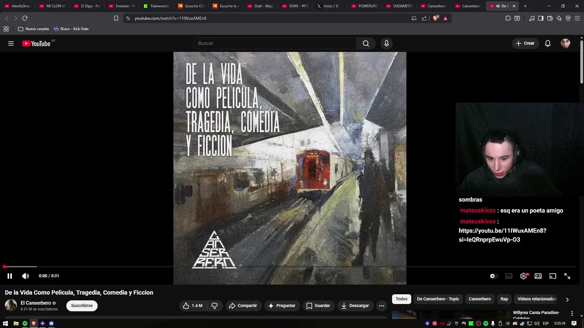Mute the video volume
Image resolution: width=584 pixels, height=328 pixels.
(x=26, y=276)
